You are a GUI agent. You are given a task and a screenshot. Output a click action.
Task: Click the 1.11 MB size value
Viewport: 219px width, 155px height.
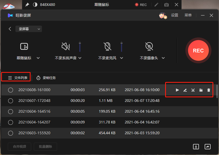tap(106, 101)
